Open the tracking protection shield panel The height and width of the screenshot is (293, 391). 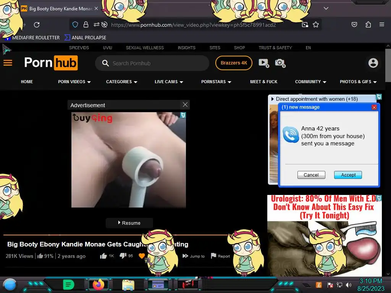click(75, 24)
